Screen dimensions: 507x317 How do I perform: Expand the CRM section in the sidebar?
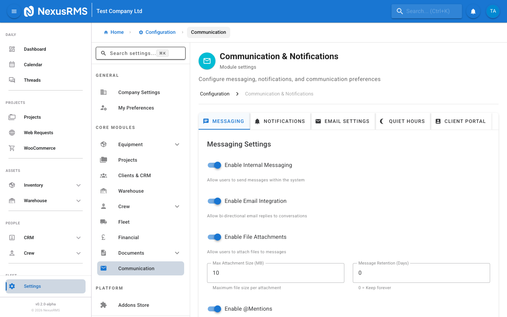[79, 237]
